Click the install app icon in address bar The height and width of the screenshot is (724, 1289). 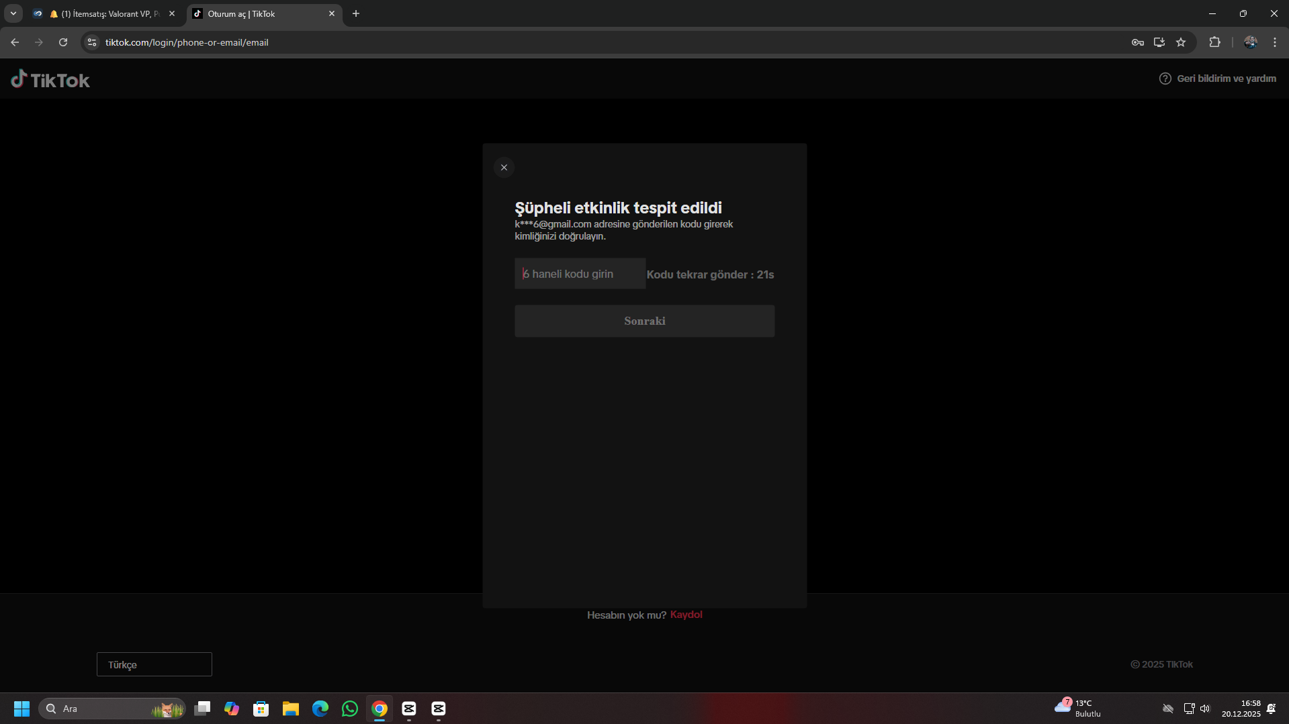pos(1159,42)
